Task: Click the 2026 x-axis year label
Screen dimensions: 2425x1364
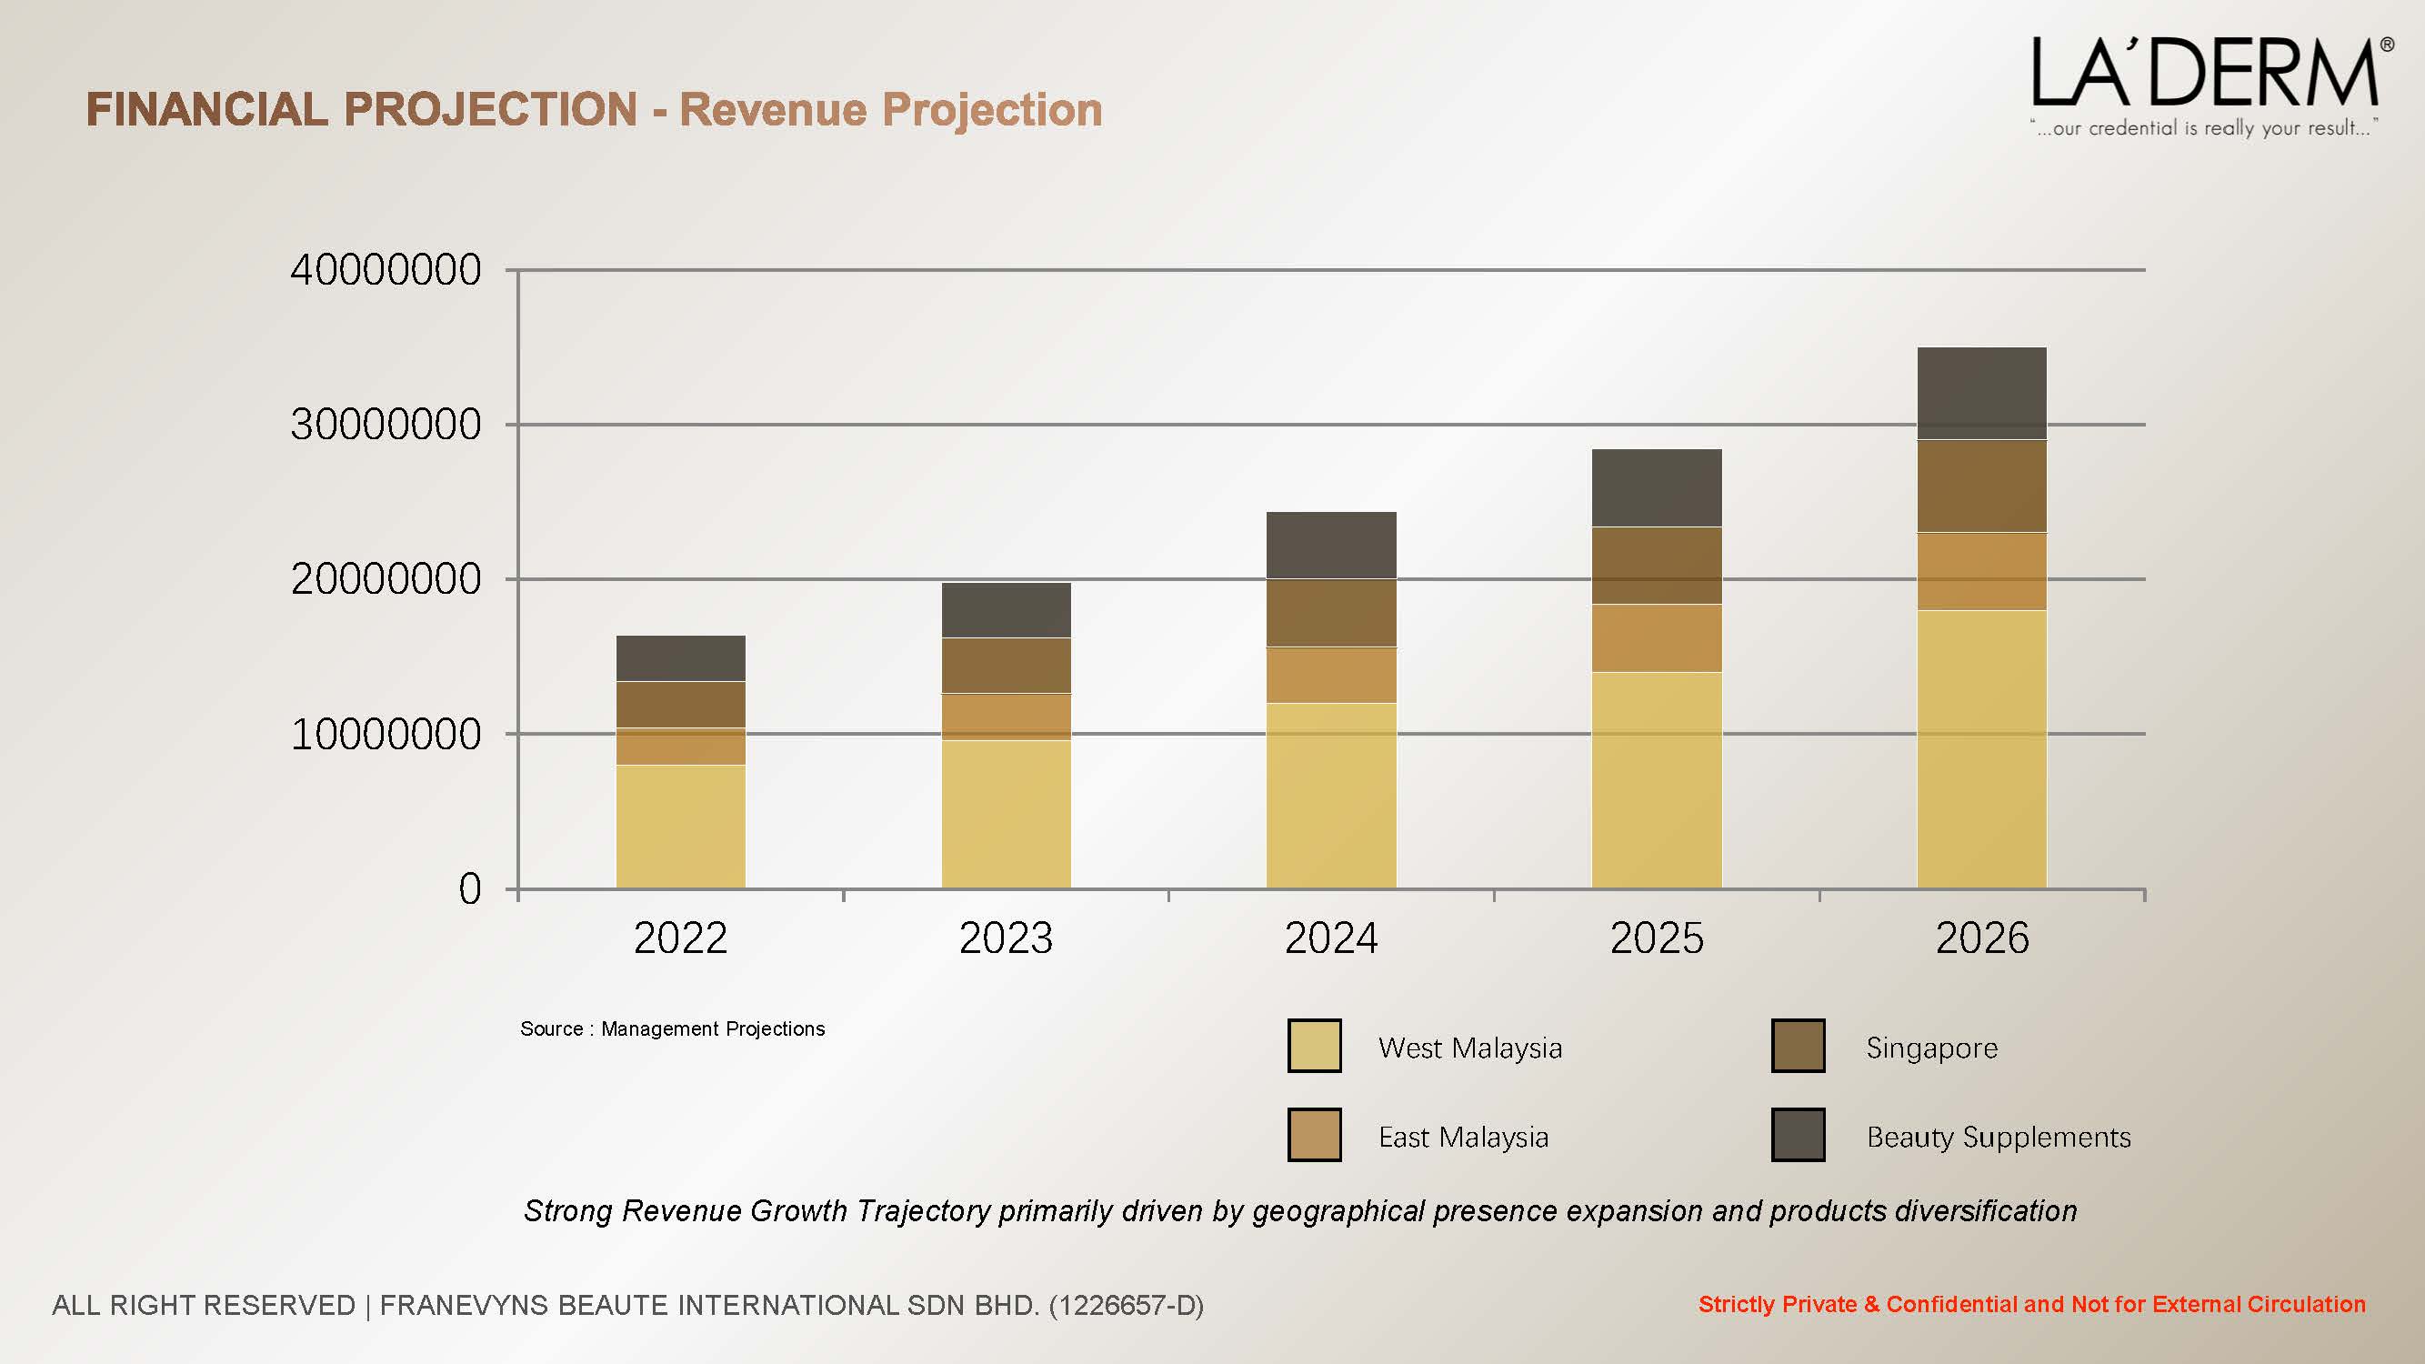Action: click(1981, 938)
